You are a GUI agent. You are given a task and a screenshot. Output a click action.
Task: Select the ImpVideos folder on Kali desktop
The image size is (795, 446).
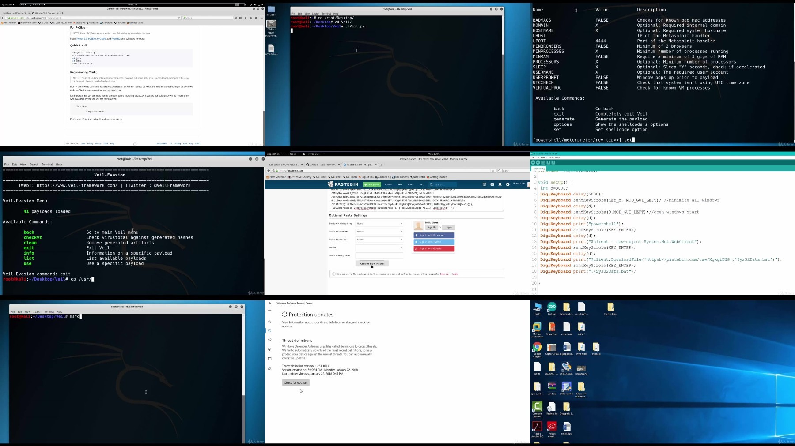[271, 11]
